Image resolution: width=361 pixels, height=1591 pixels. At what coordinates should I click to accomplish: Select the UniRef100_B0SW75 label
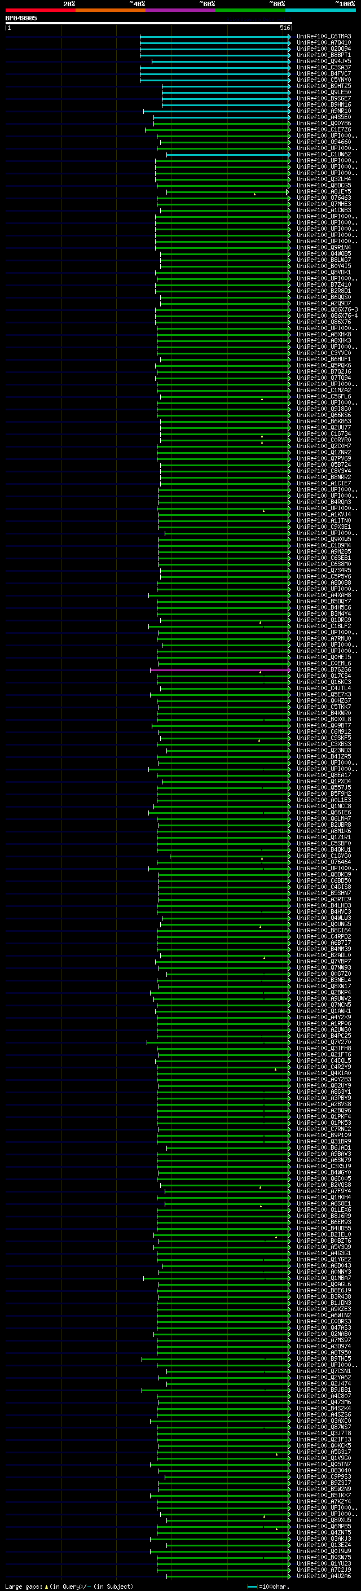coord(324,1557)
